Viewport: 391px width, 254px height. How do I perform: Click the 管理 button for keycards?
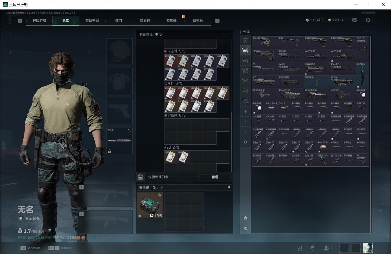coord(215,177)
